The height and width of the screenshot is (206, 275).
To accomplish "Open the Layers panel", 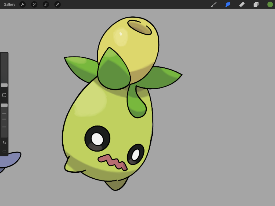I will pos(256,4).
